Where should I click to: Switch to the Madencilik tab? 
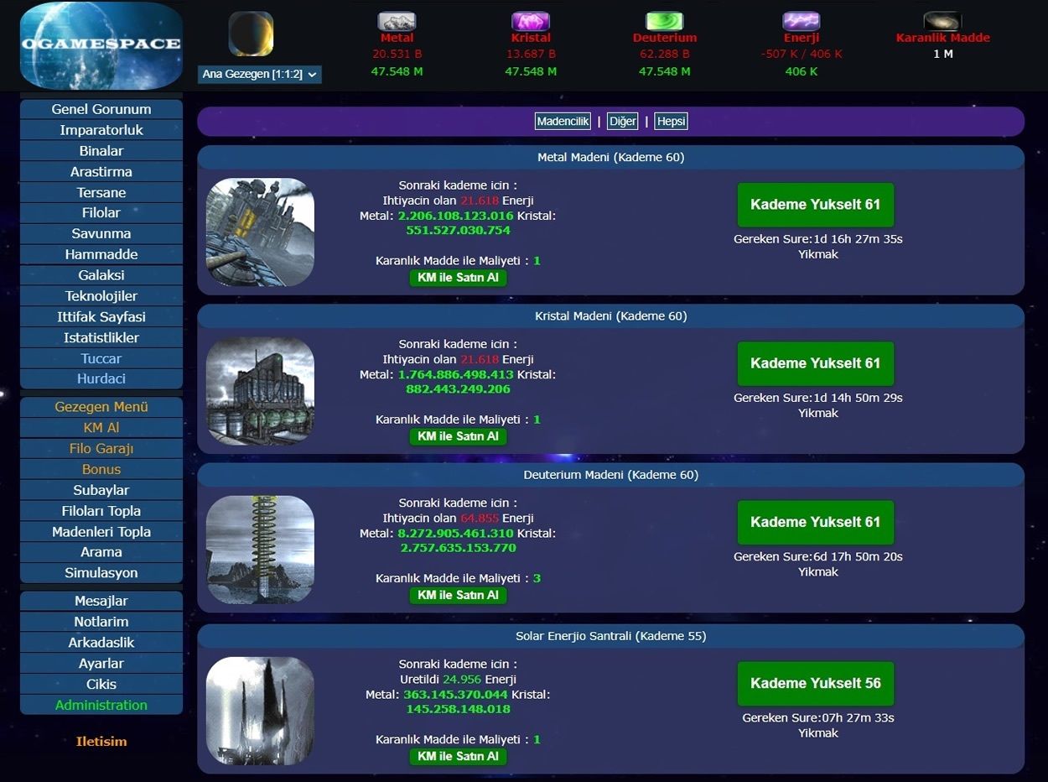[x=563, y=122]
